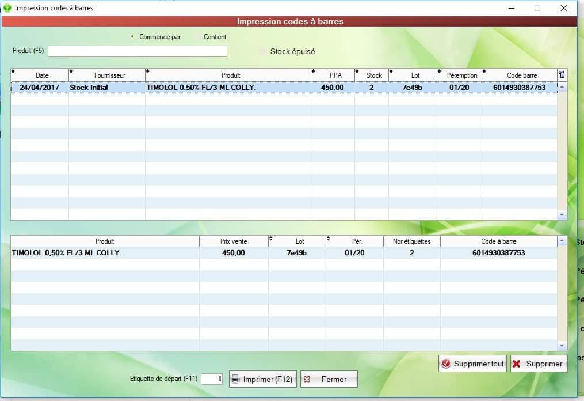Enable the Stock épuisé checkbox
The width and height of the screenshot is (584, 401).
coord(263,51)
